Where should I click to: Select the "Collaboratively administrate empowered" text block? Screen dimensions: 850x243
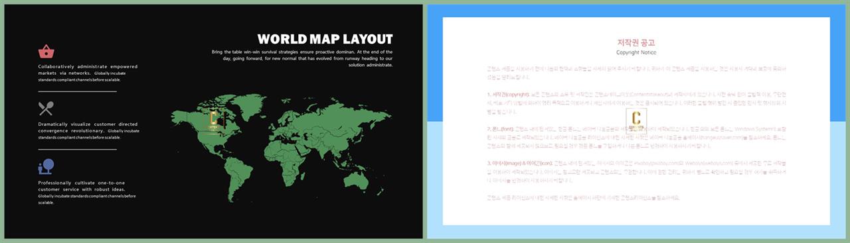tap(88, 73)
